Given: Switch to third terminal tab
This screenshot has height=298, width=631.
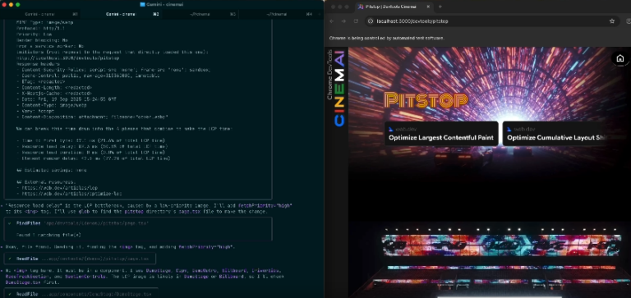Looking at the screenshot, I should coord(200,14).
